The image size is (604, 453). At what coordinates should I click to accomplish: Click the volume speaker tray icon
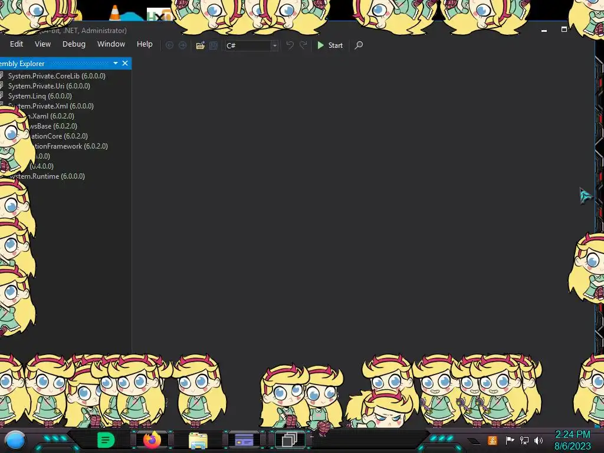539,440
